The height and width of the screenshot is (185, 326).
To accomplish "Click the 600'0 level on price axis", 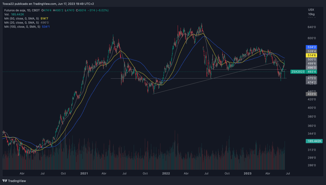I will pyautogui.click(x=311, y=38).
